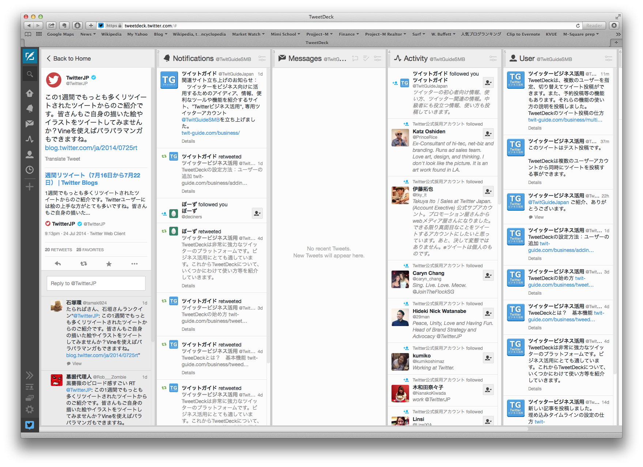Click Safari back navigation button
This screenshot has width=643, height=467.
29,26
